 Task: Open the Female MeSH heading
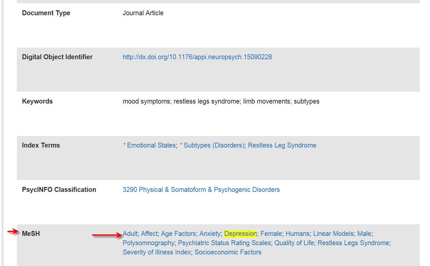click(x=271, y=233)
